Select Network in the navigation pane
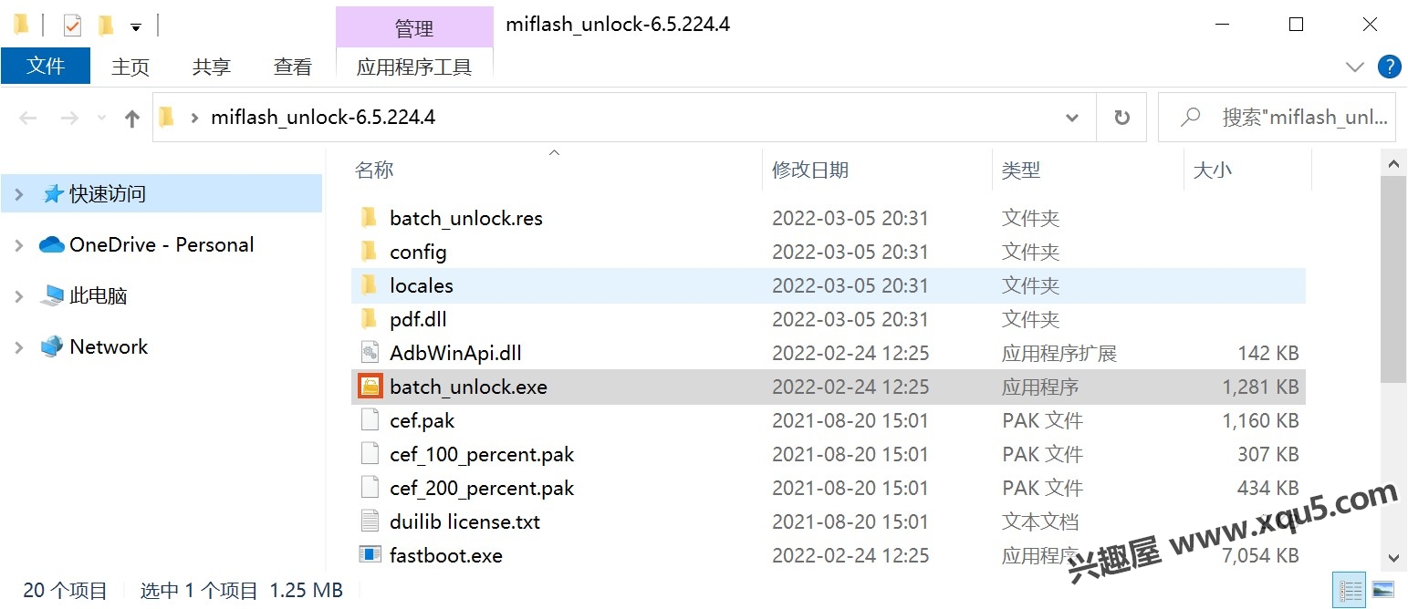 tap(109, 346)
